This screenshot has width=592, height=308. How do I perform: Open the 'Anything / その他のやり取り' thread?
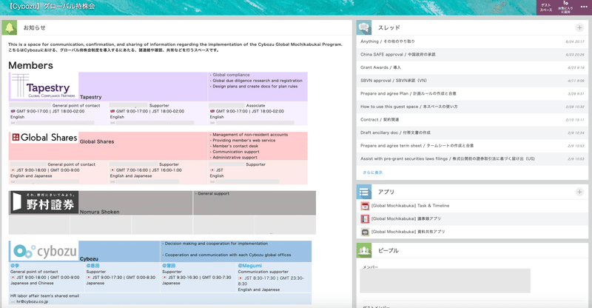[387, 41]
